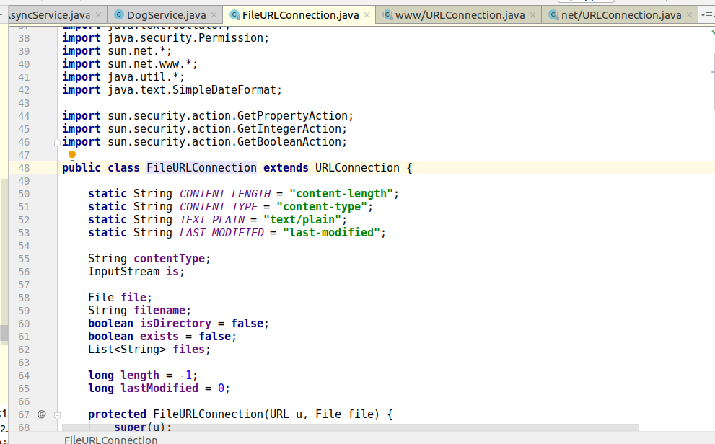The image size is (715, 444).
Task: Close the DogService.java tab
Action: point(214,15)
